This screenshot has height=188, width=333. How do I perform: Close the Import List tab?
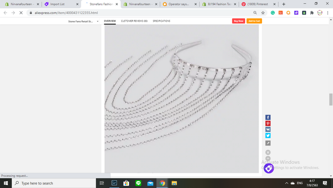pyautogui.click(x=77, y=4)
